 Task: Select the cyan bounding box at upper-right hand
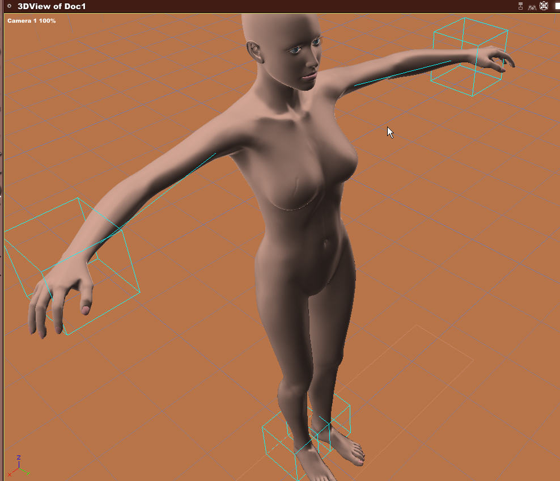tap(469, 57)
